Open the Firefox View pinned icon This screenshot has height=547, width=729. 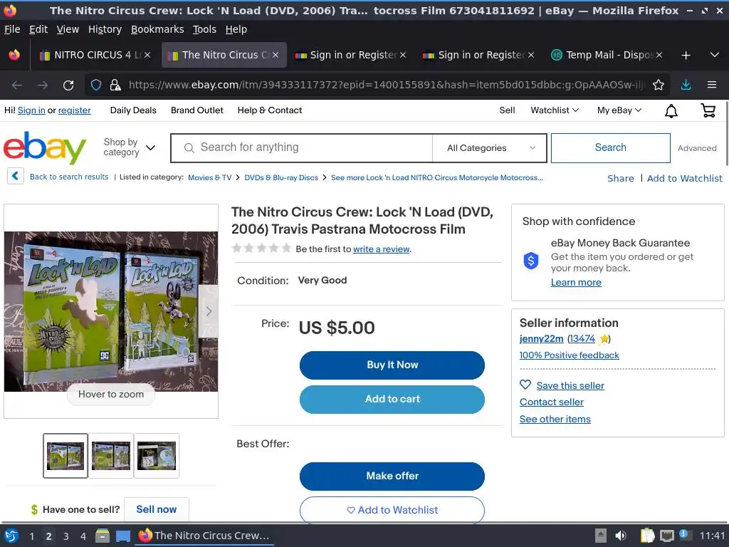coord(14,55)
